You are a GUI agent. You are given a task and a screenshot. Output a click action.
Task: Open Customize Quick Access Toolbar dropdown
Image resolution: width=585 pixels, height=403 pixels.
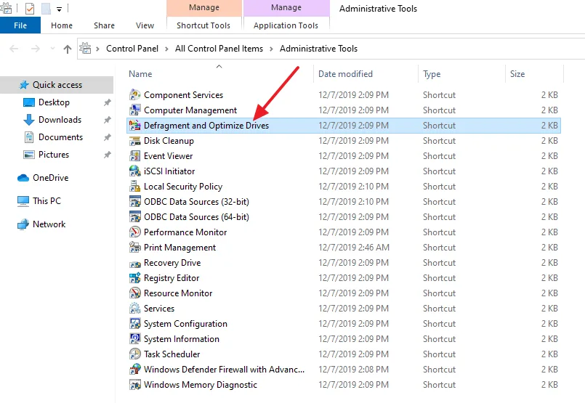click(60, 9)
